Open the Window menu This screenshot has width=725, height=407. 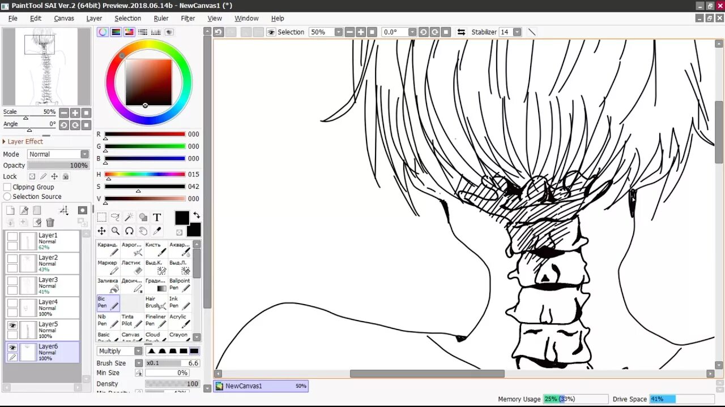click(246, 18)
